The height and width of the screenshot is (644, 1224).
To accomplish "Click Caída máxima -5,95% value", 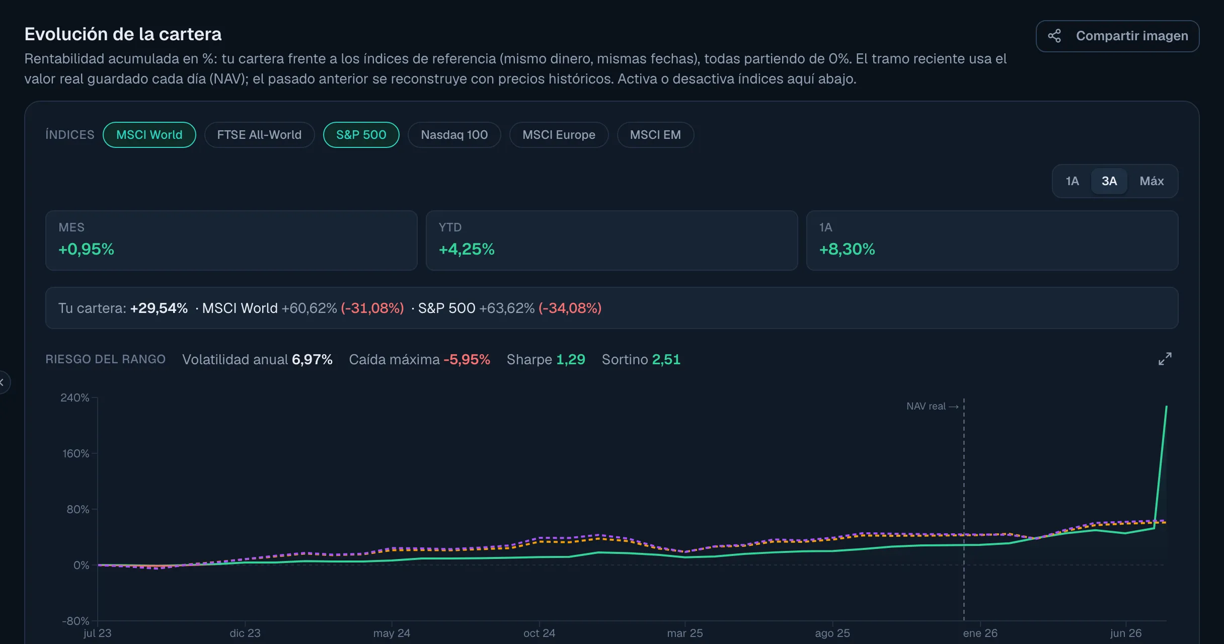I will tap(467, 359).
